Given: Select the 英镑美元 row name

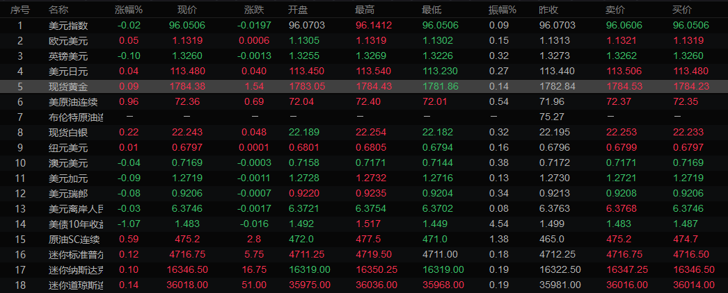Looking at the screenshot, I should 68,56.
